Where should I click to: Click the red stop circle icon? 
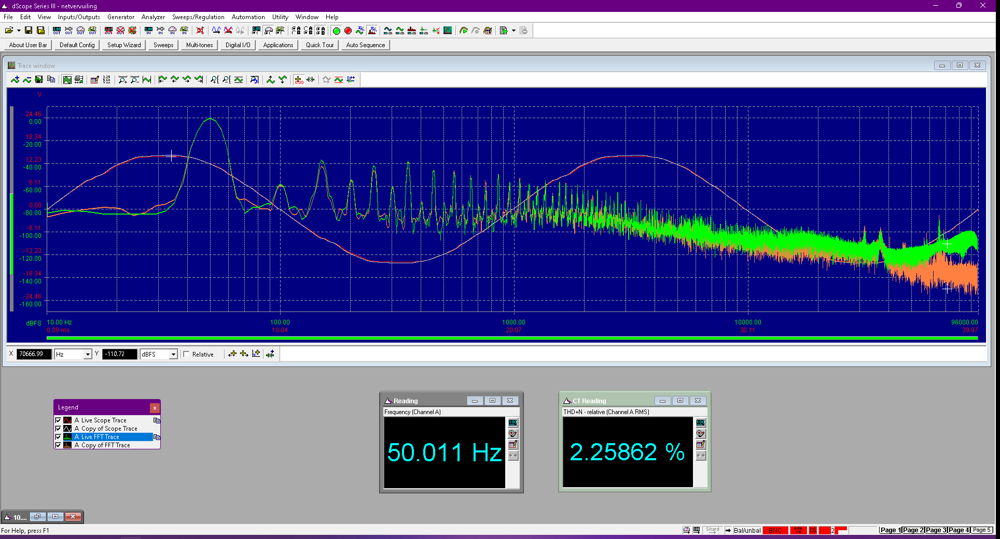[x=348, y=31]
